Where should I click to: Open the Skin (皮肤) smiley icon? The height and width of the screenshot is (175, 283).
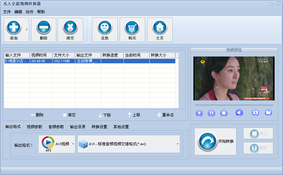(105, 27)
